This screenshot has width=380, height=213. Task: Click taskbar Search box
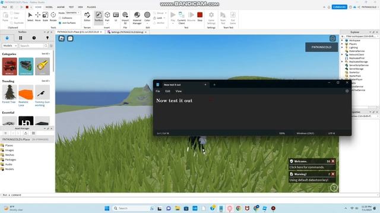pos(134,208)
